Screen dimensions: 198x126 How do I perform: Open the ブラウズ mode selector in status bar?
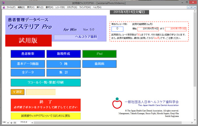click(24, 123)
